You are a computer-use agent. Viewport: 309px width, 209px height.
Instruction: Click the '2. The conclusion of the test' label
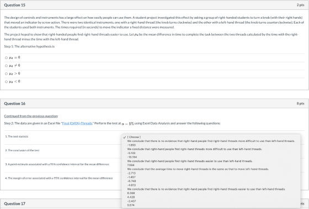22,150
